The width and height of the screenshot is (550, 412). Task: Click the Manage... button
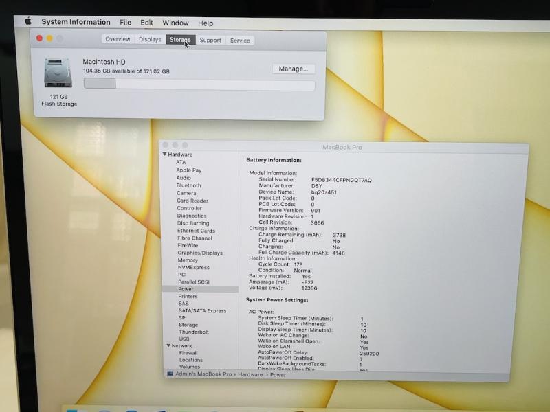pos(294,69)
